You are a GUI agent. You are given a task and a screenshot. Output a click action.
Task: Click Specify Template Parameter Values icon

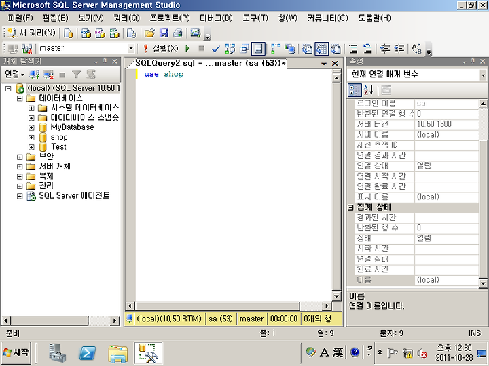pos(417,49)
